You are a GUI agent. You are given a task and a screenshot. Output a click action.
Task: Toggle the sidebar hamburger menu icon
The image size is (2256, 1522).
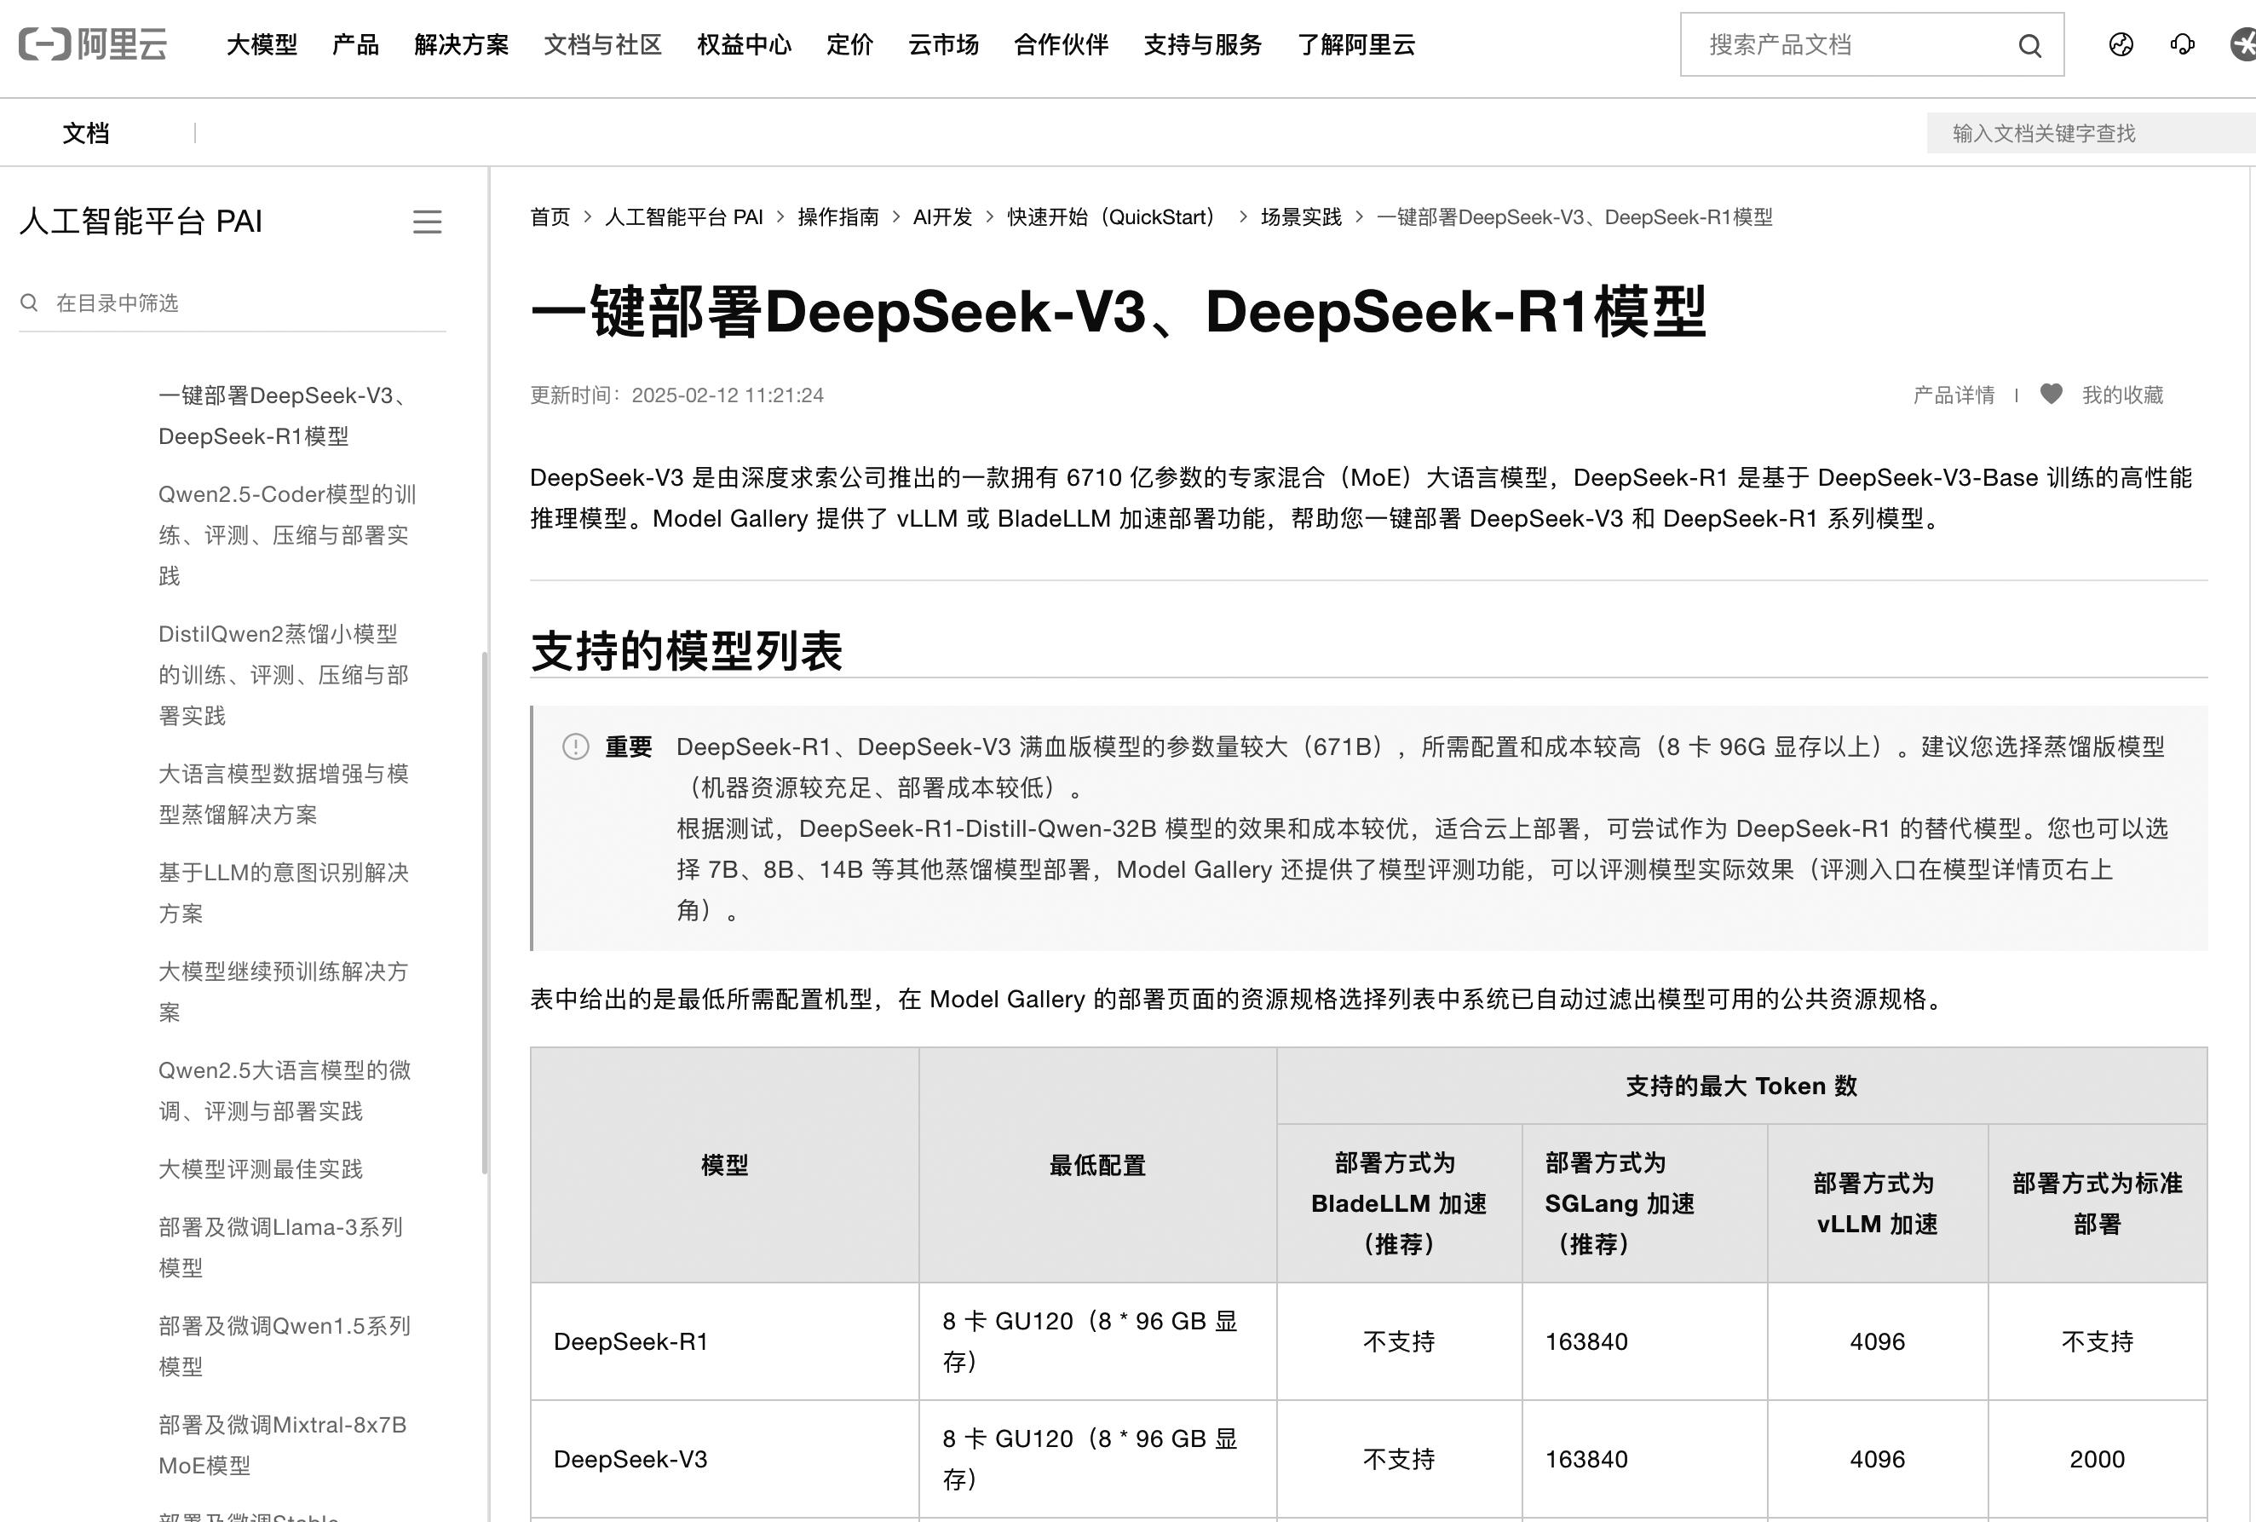[x=427, y=222]
